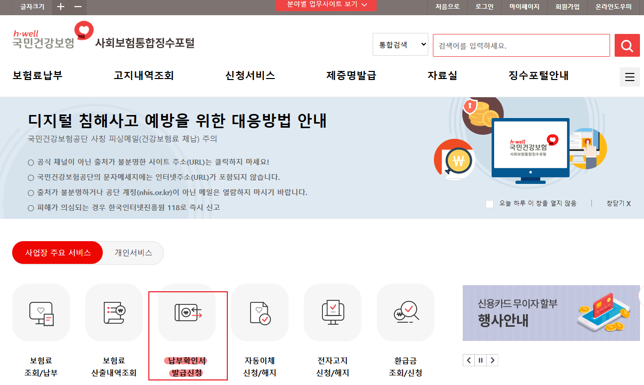Open the 고지내역조회 menu
644x385 pixels.
tap(144, 75)
